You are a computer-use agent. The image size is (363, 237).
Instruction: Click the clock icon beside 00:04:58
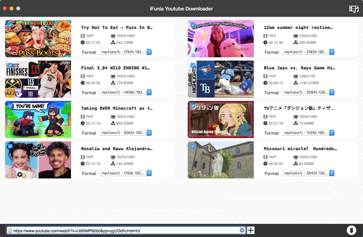coord(83,83)
